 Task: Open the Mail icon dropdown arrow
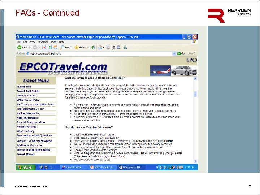(x=103, y=48)
